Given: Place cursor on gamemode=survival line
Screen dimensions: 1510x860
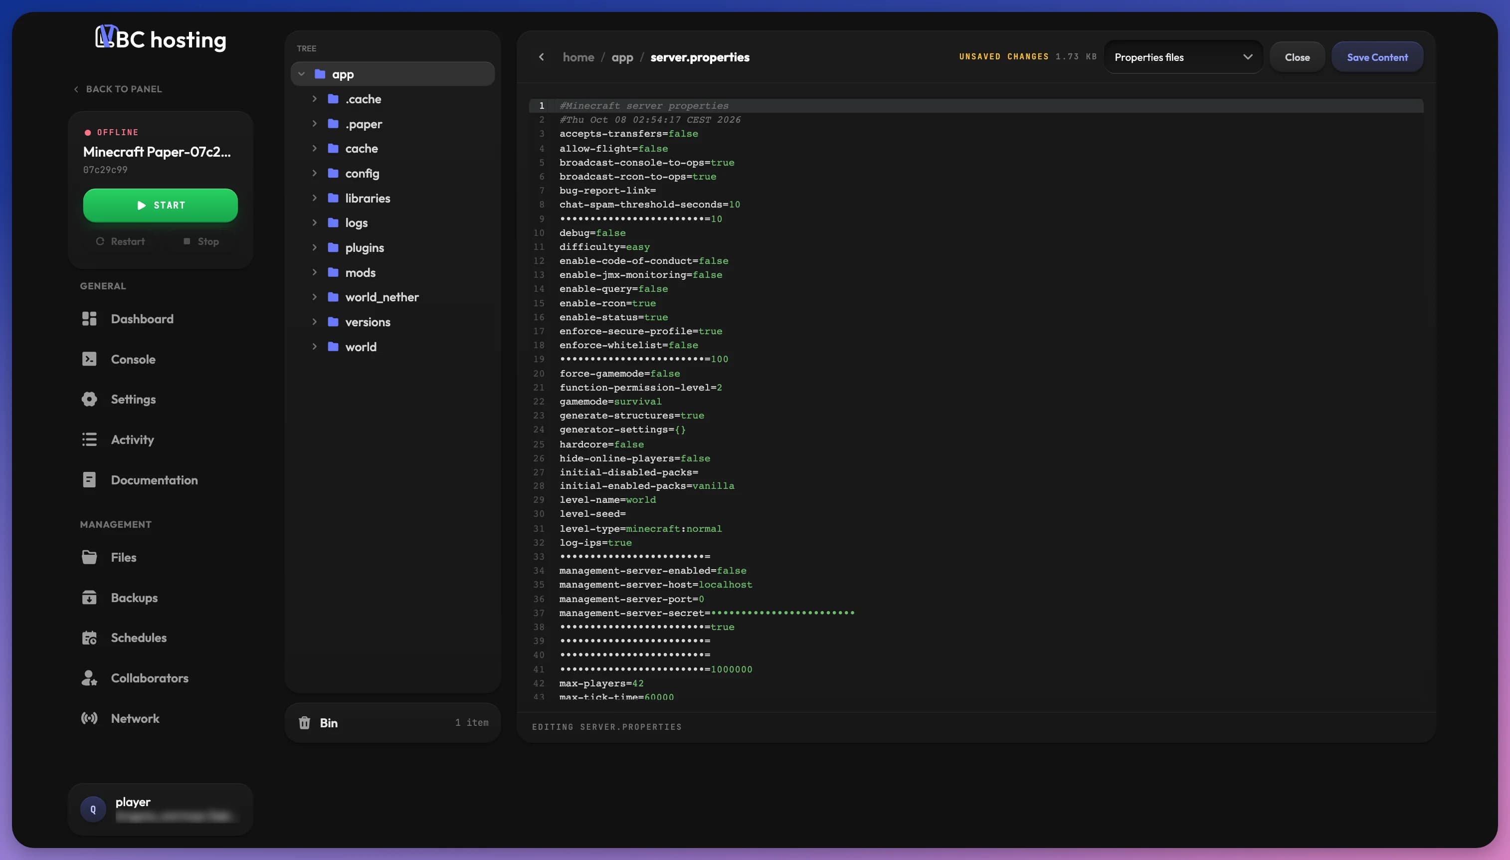Looking at the screenshot, I should pos(610,402).
